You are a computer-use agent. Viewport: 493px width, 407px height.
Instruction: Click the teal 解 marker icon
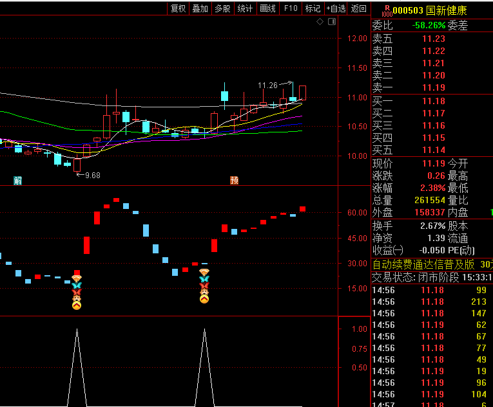point(18,181)
